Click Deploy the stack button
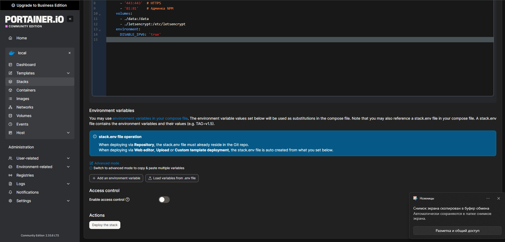This screenshot has height=242, width=505. coord(105,225)
